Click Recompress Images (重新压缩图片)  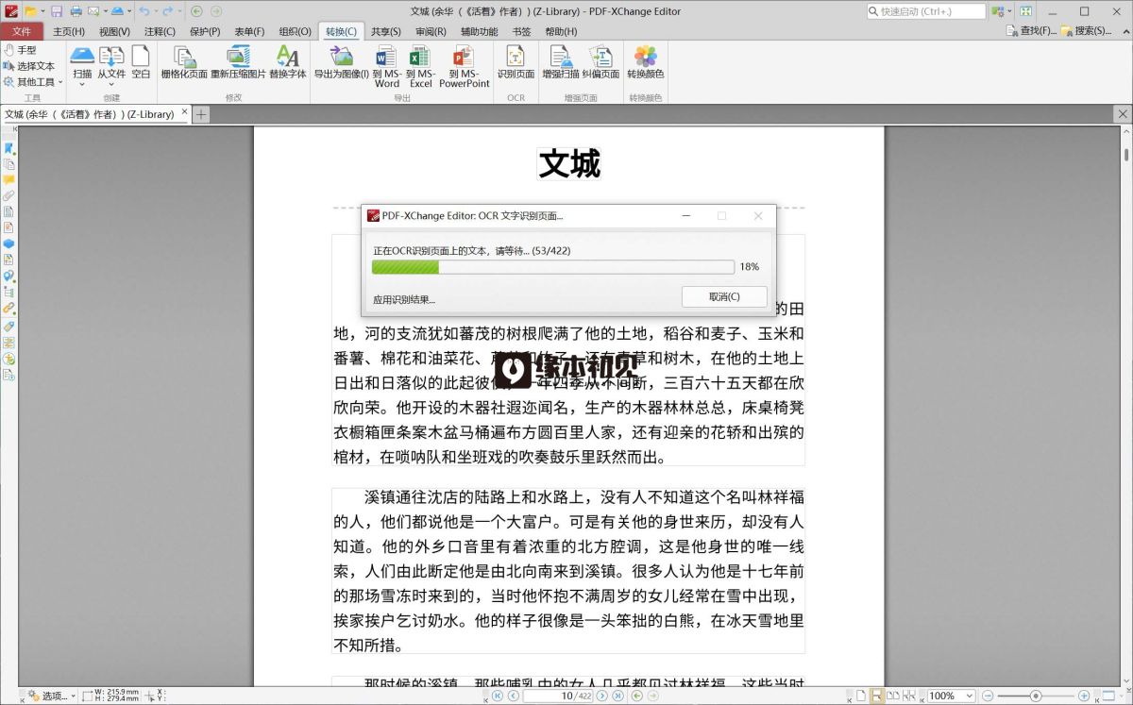coord(238,61)
